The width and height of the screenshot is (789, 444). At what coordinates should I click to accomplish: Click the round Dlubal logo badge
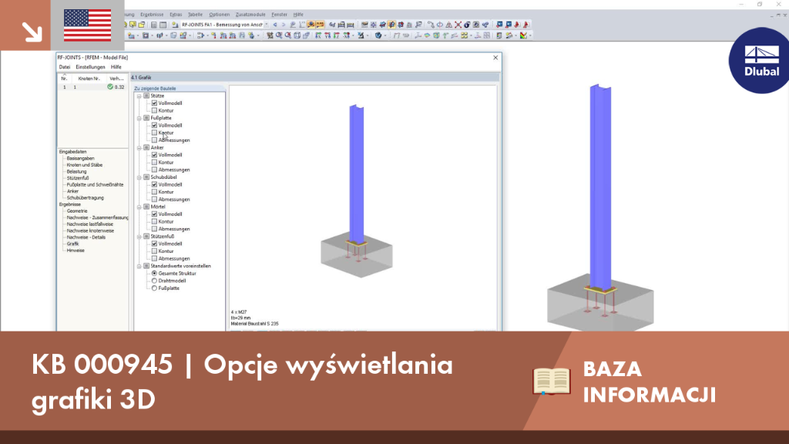(x=759, y=60)
